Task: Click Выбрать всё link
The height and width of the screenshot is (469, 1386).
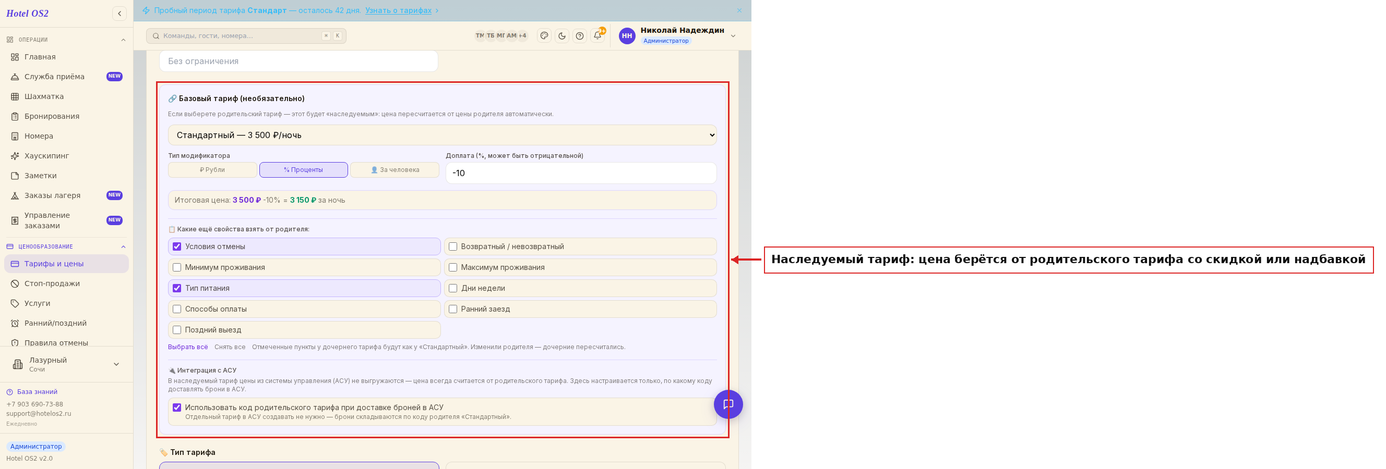Action: pyautogui.click(x=188, y=347)
